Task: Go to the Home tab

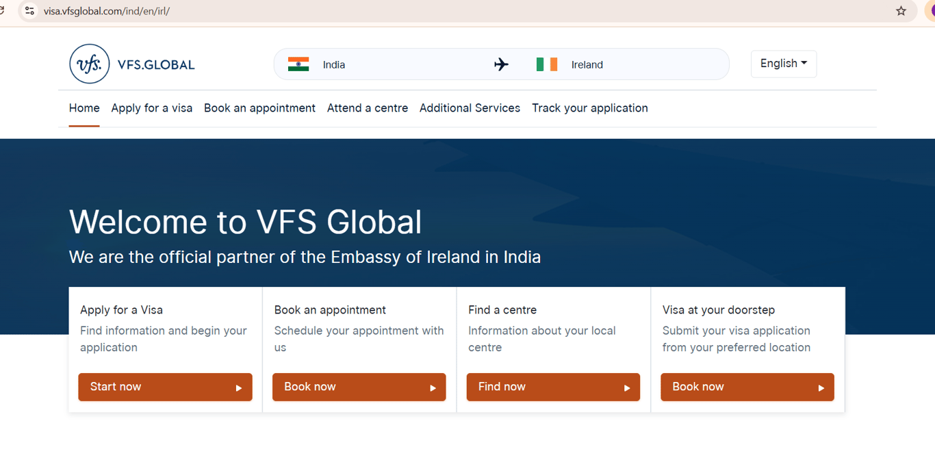Action: coord(84,108)
